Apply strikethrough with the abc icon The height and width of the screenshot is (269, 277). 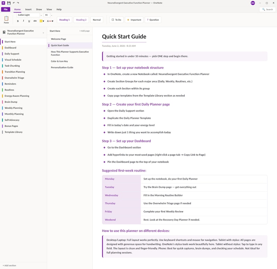tap(35, 21)
